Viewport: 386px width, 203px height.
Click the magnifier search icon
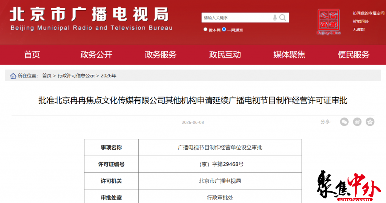tap(283, 18)
